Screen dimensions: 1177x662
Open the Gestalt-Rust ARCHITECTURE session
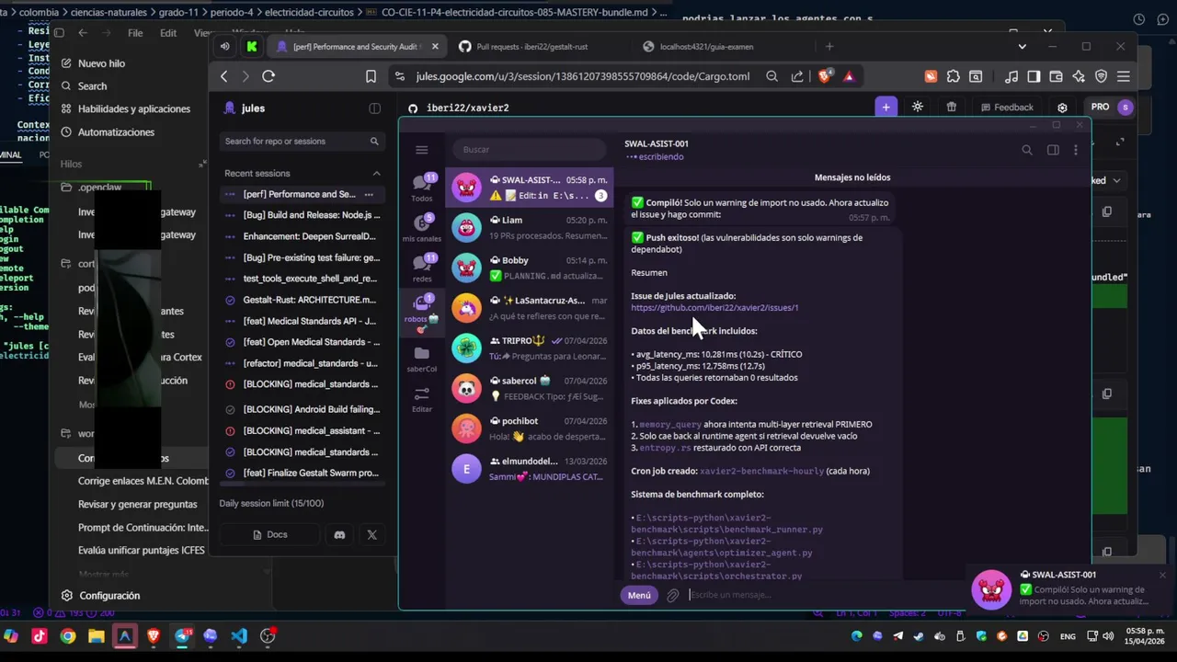click(303, 300)
